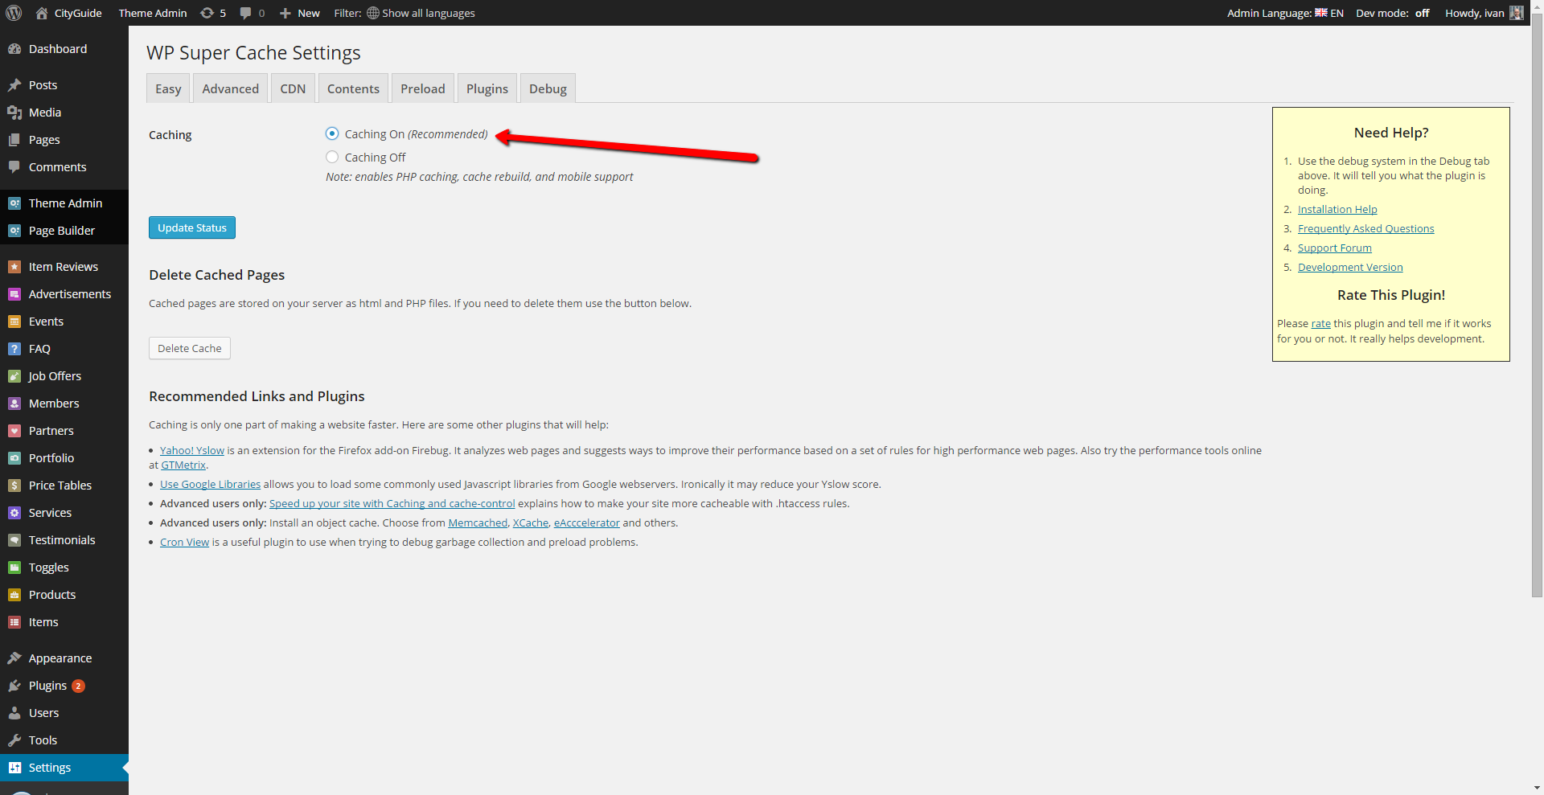
Task: Open the GTMetrix link
Action: [183, 465]
